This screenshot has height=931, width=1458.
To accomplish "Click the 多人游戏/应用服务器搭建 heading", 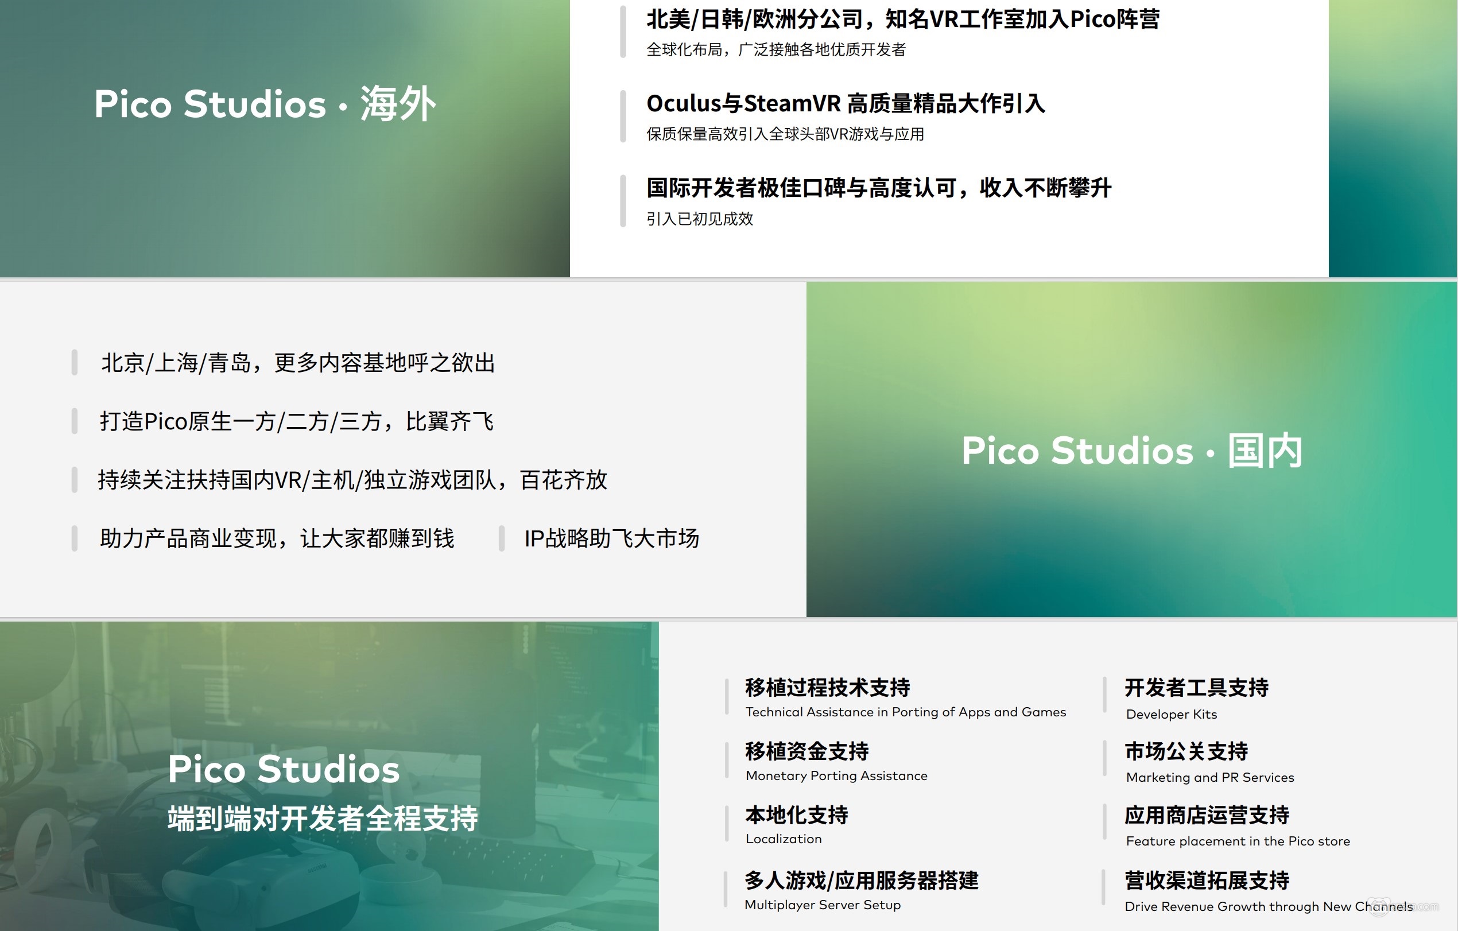I will 862,880.
